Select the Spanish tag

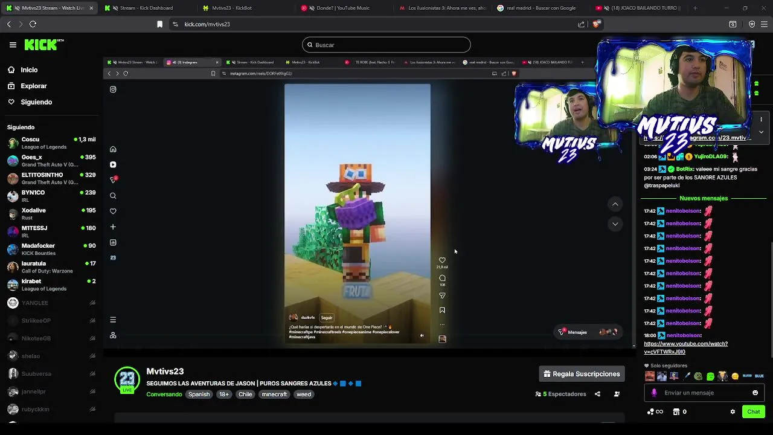click(x=199, y=395)
